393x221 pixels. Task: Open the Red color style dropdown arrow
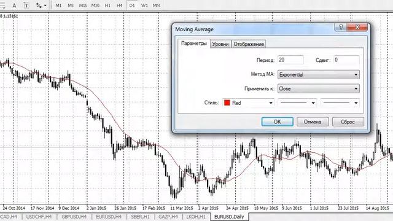271,103
